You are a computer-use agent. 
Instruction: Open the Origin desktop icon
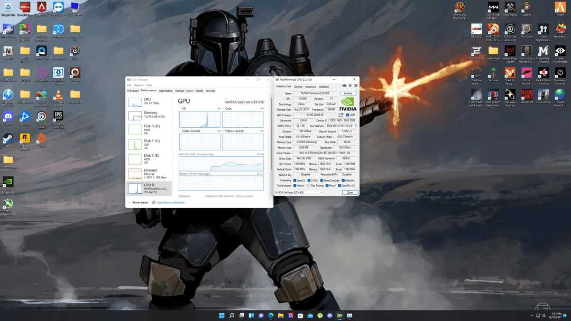[42, 140]
